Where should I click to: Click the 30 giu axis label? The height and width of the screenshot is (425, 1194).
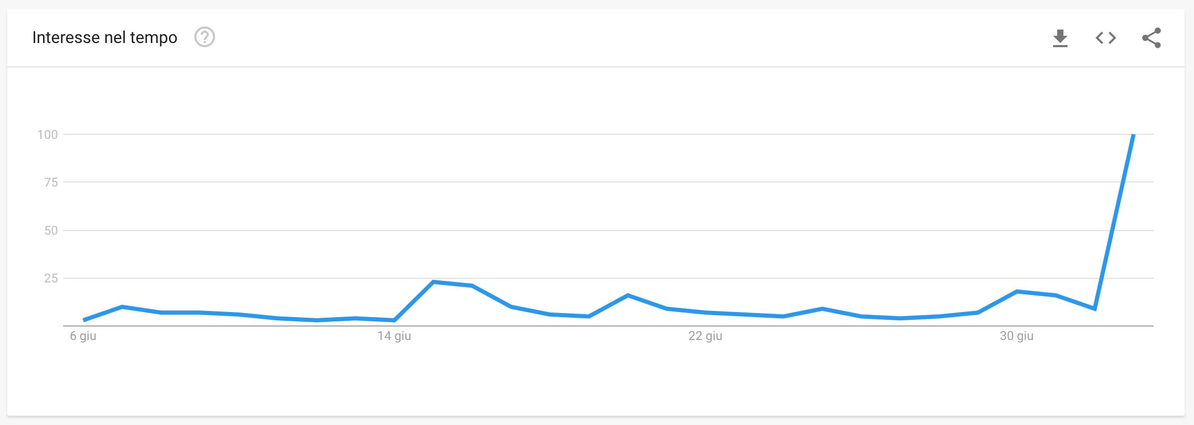1017,336
